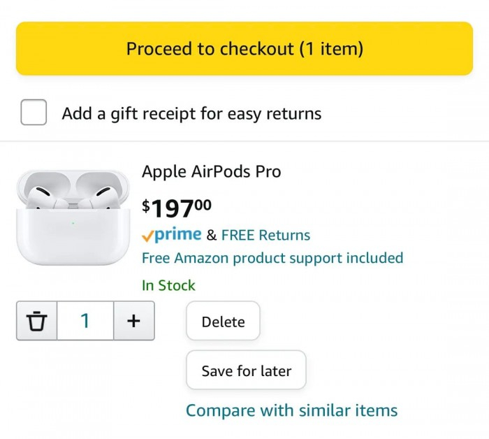Click the '(1 item)' count on checkout button

click(x=331, y=49)
